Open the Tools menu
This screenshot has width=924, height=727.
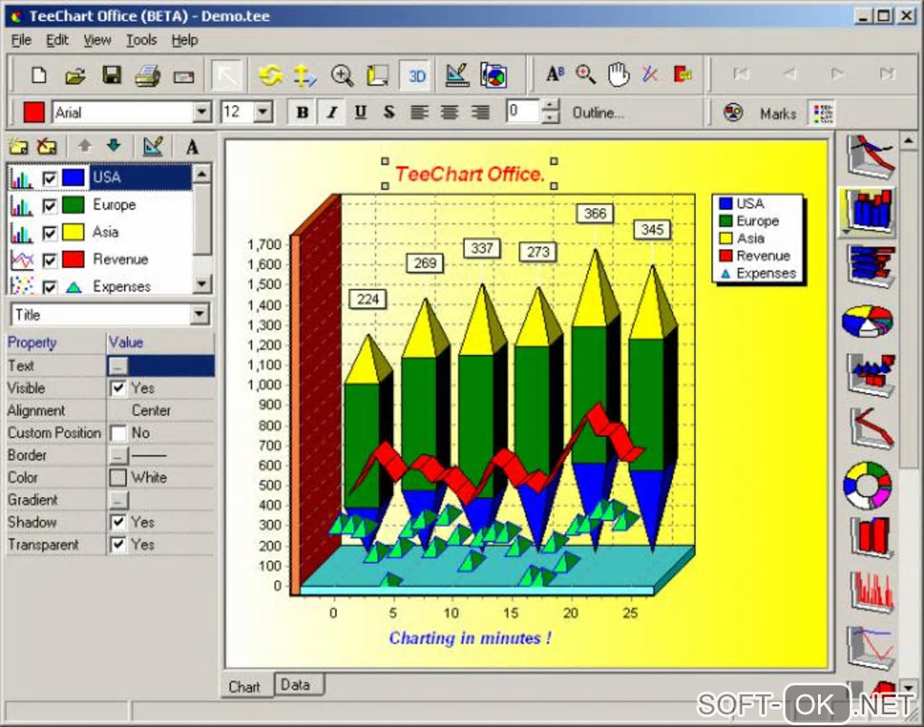click(141, 40)
